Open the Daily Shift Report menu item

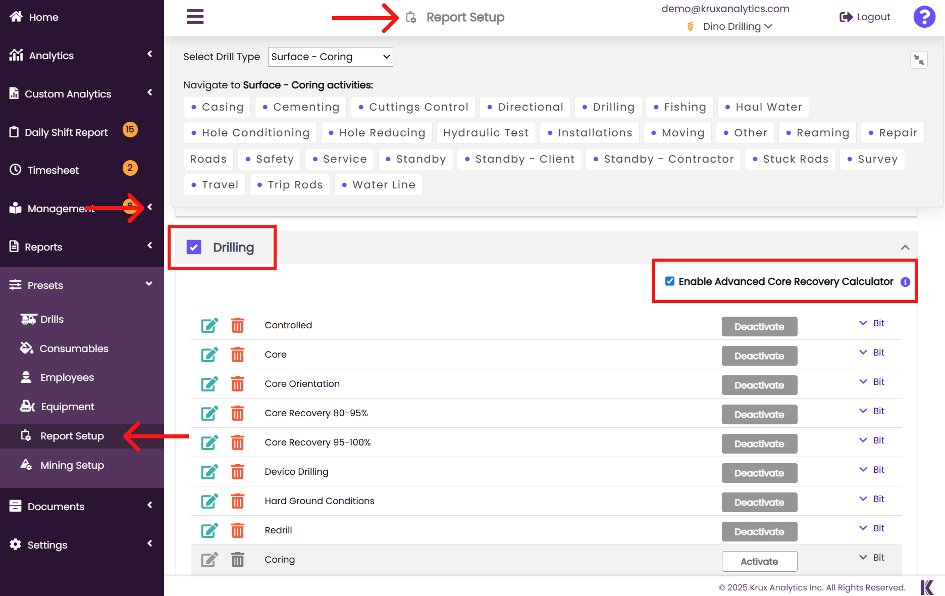coord(66,132)
